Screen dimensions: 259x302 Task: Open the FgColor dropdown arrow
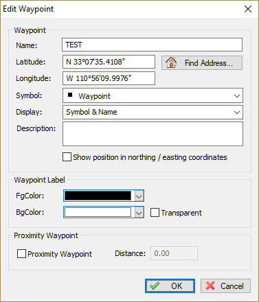click(139, 196)
